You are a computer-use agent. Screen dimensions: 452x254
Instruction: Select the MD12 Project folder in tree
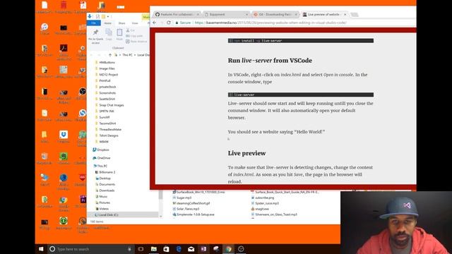pyautogui.click(x=108, y=75)
